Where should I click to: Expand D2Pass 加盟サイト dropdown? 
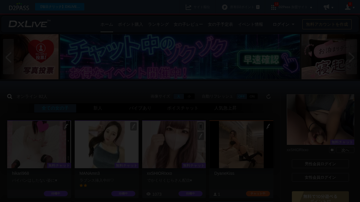pyautogui.click(x=311, y=7)
